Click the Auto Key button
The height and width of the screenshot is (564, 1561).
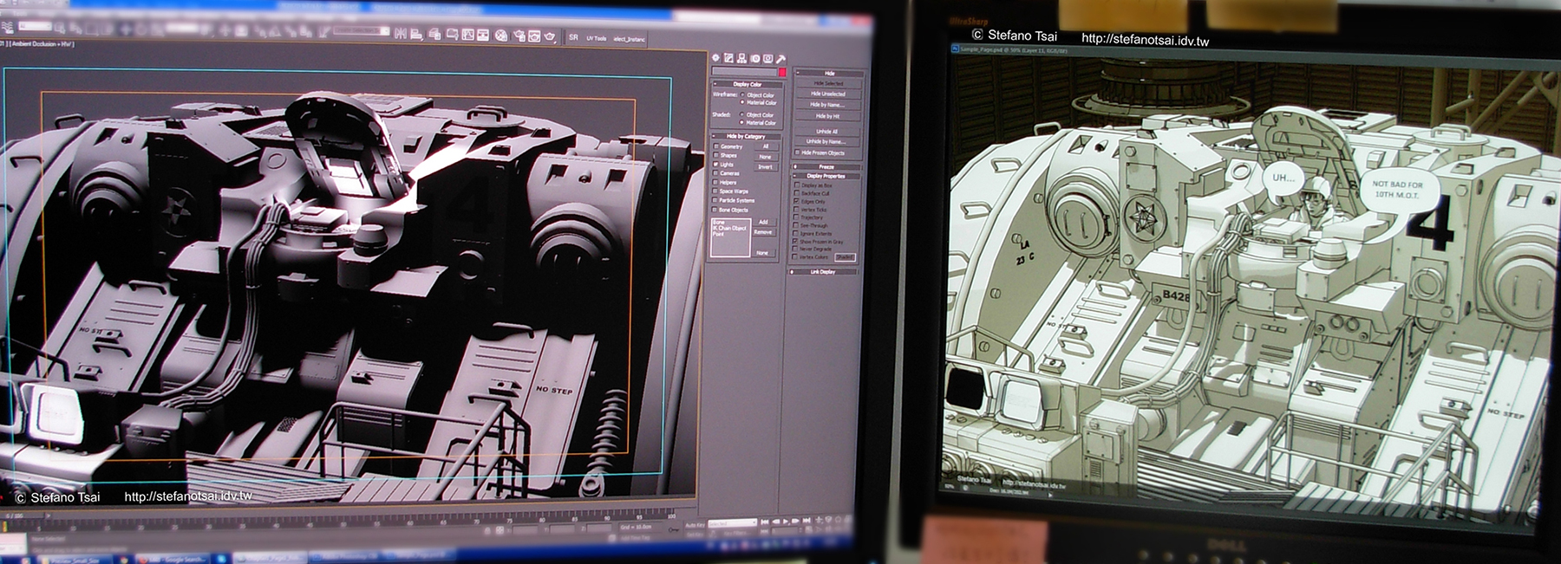coord(696,525)
